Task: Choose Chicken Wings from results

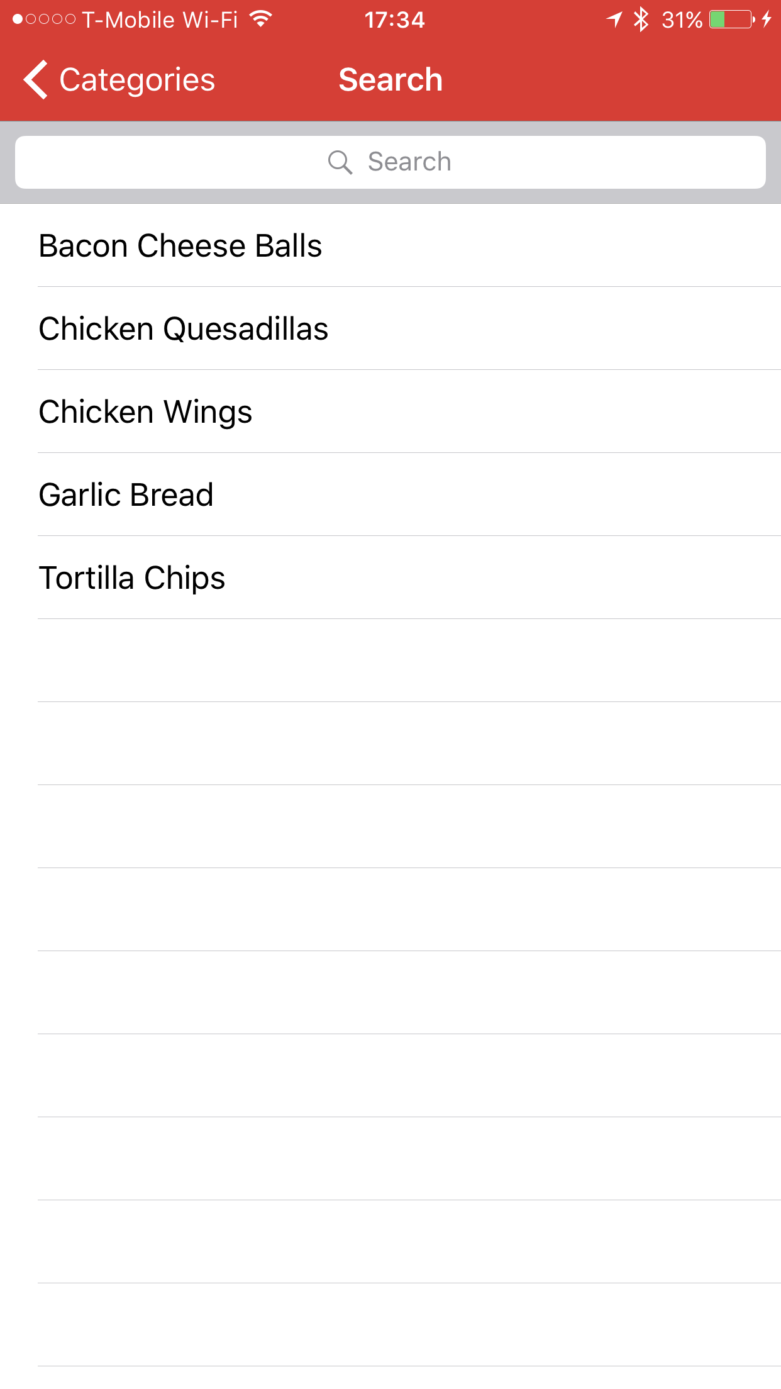Action: 145,411
